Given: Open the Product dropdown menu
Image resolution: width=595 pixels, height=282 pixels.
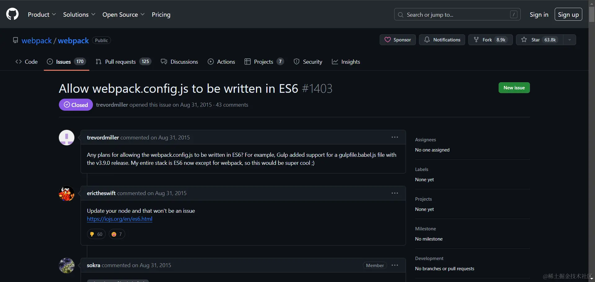Looking at the screenshot, I should (42, 15).
